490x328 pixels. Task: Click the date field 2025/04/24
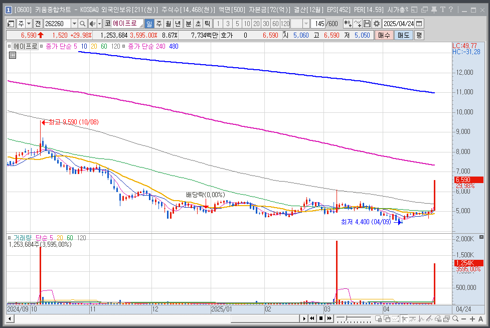(x=399, y=24)
